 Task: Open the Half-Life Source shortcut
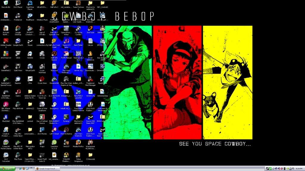pyautogui.click(x=54, y=56)
